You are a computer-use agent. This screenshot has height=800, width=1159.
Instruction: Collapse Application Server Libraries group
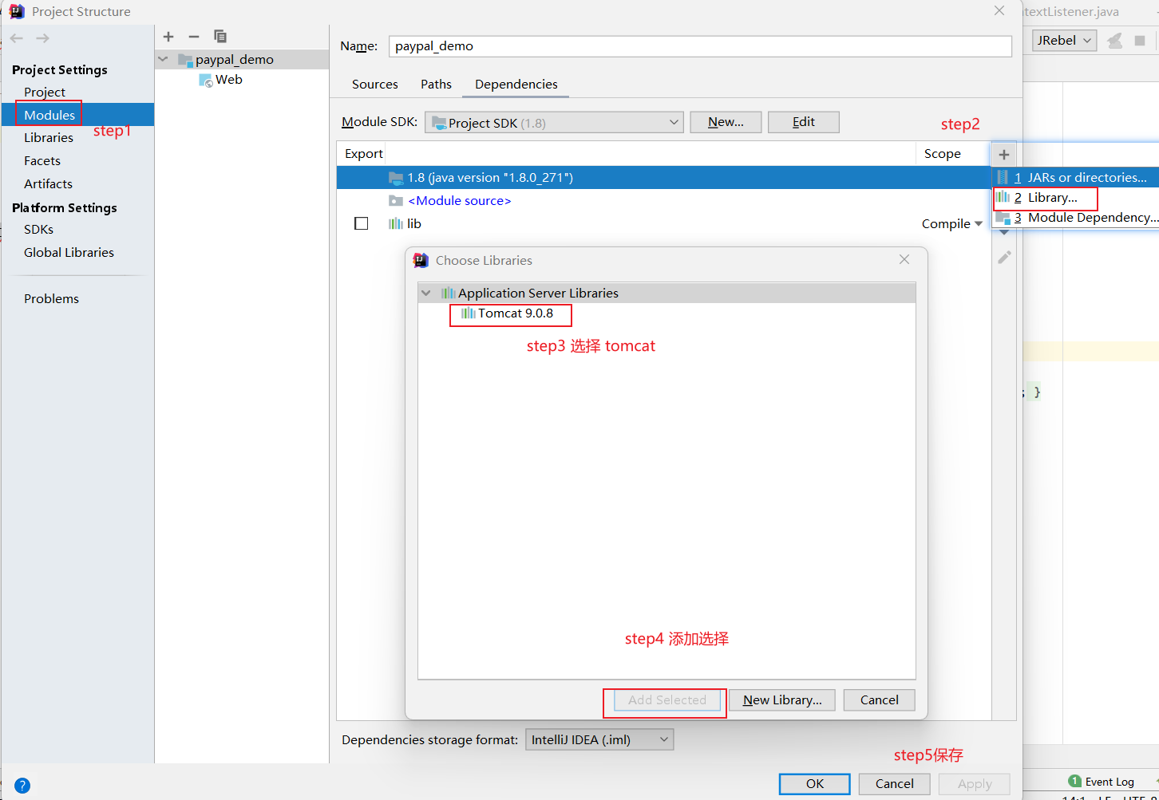426,294
